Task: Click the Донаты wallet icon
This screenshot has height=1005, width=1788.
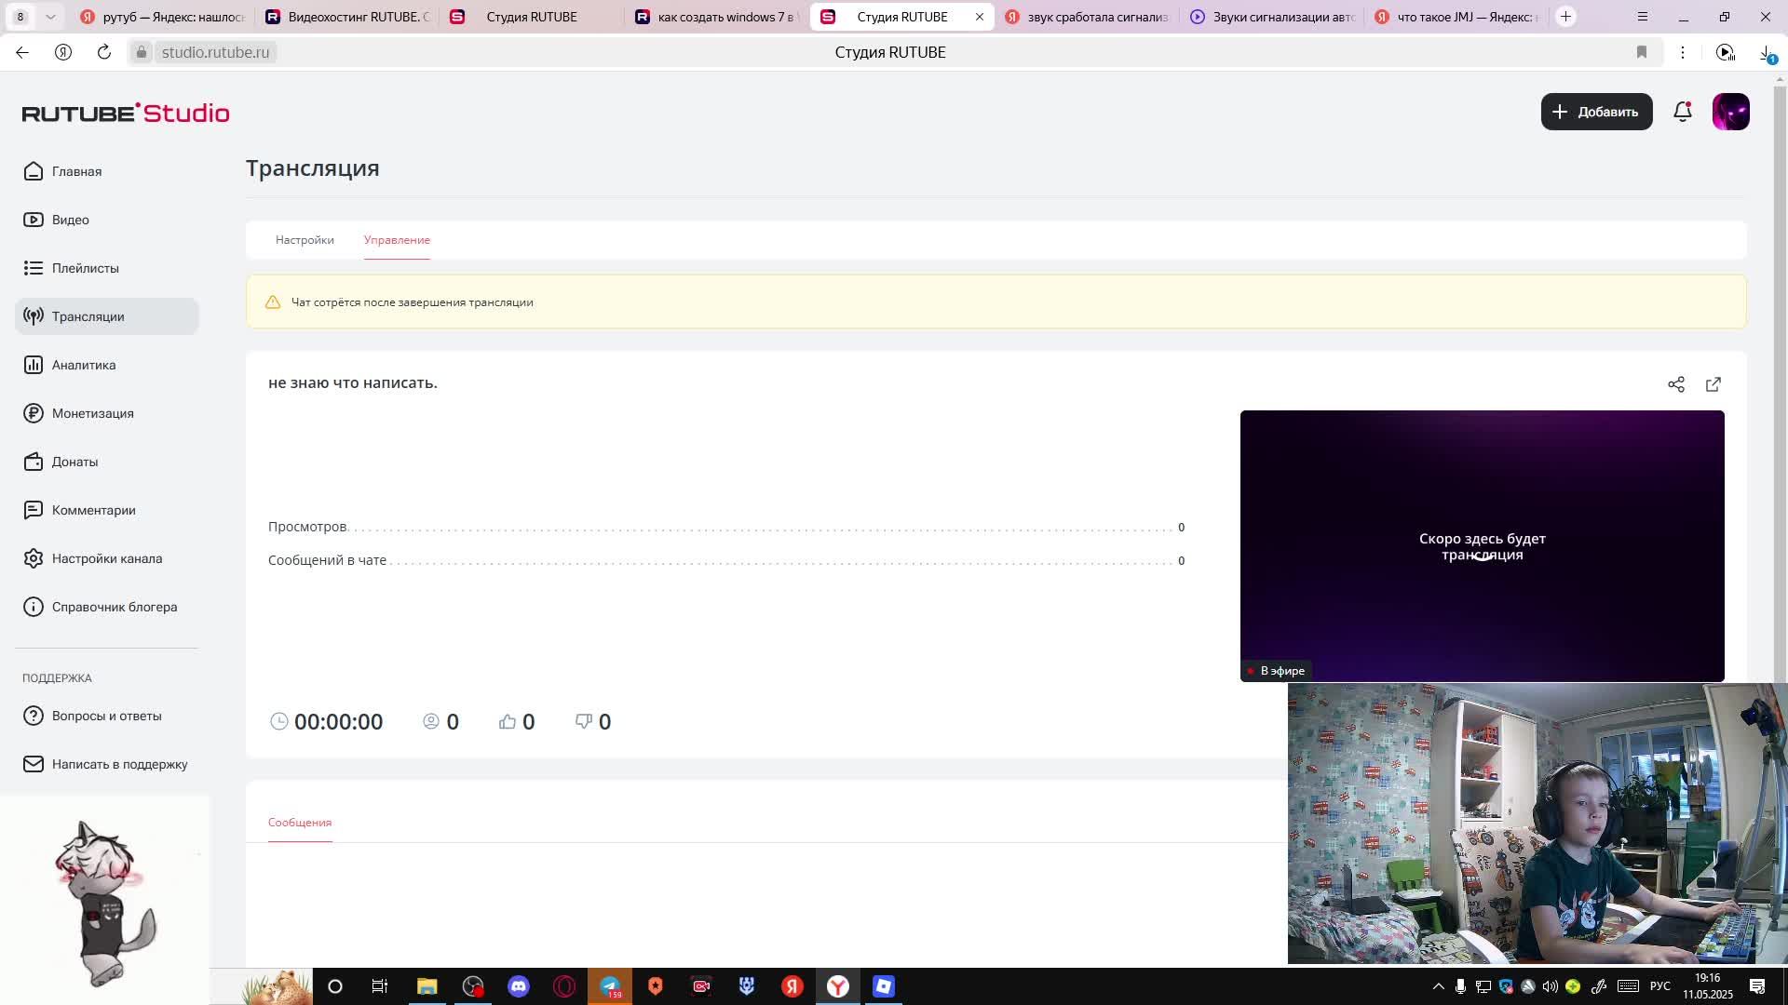Action: 34,462
